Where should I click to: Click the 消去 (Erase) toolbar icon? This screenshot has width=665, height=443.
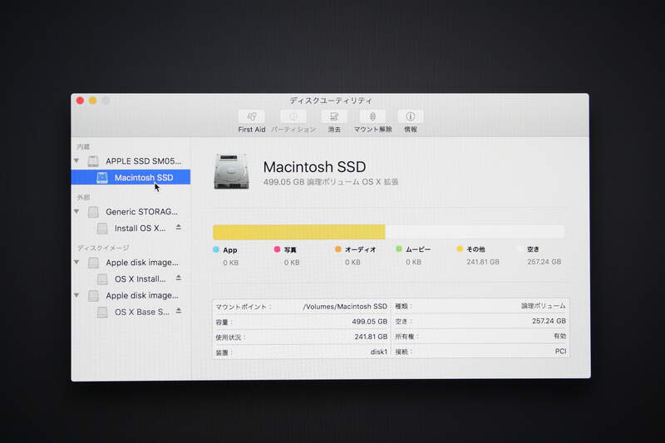(x=334, y=117)
